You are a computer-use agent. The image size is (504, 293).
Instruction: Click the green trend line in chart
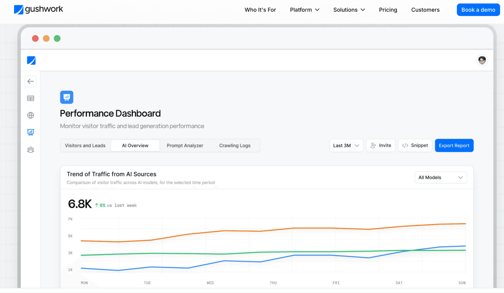(x=273, y=252)
